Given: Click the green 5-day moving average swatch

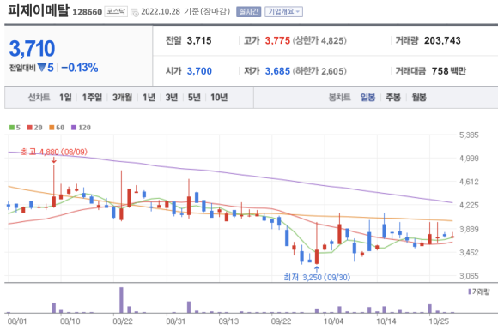Looking at the screenshot, I should 12,128.
